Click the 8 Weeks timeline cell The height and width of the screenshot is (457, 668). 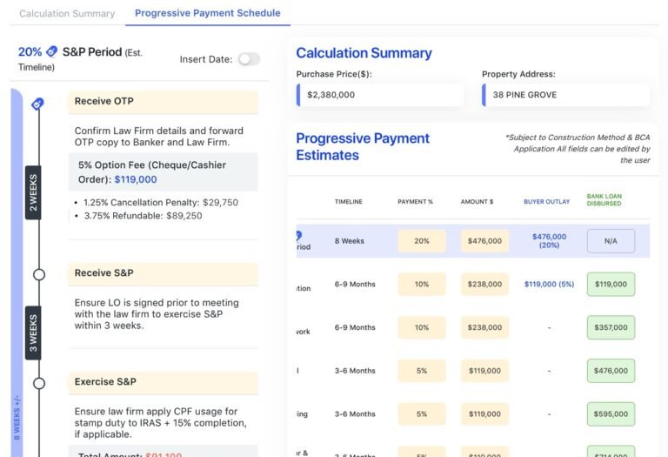pos(350,241)
